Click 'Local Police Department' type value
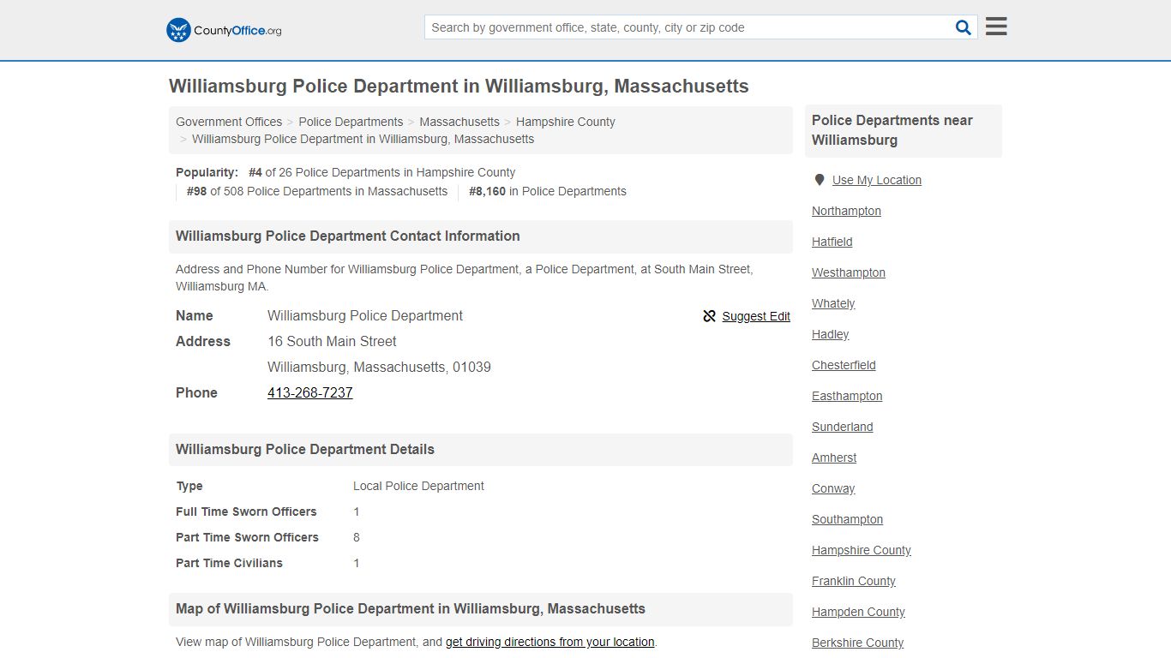Viewport: 1171px width, 658px height. (418, 486)
